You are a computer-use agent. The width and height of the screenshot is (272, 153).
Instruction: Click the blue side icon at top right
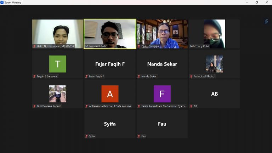pos(266,21)
